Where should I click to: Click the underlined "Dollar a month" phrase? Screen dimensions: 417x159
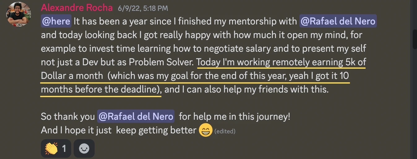click(x=72, y=76)
